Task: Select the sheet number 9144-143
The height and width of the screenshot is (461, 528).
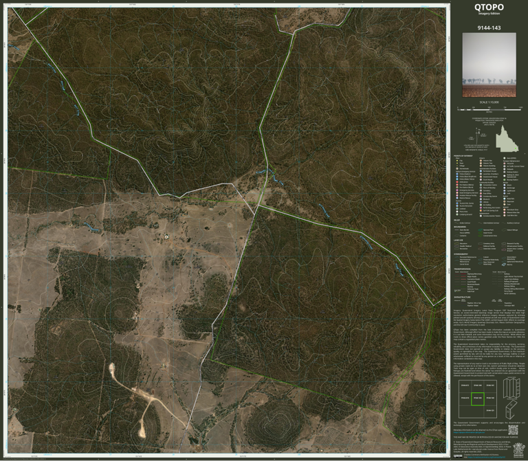Action: tap(489, 28)
